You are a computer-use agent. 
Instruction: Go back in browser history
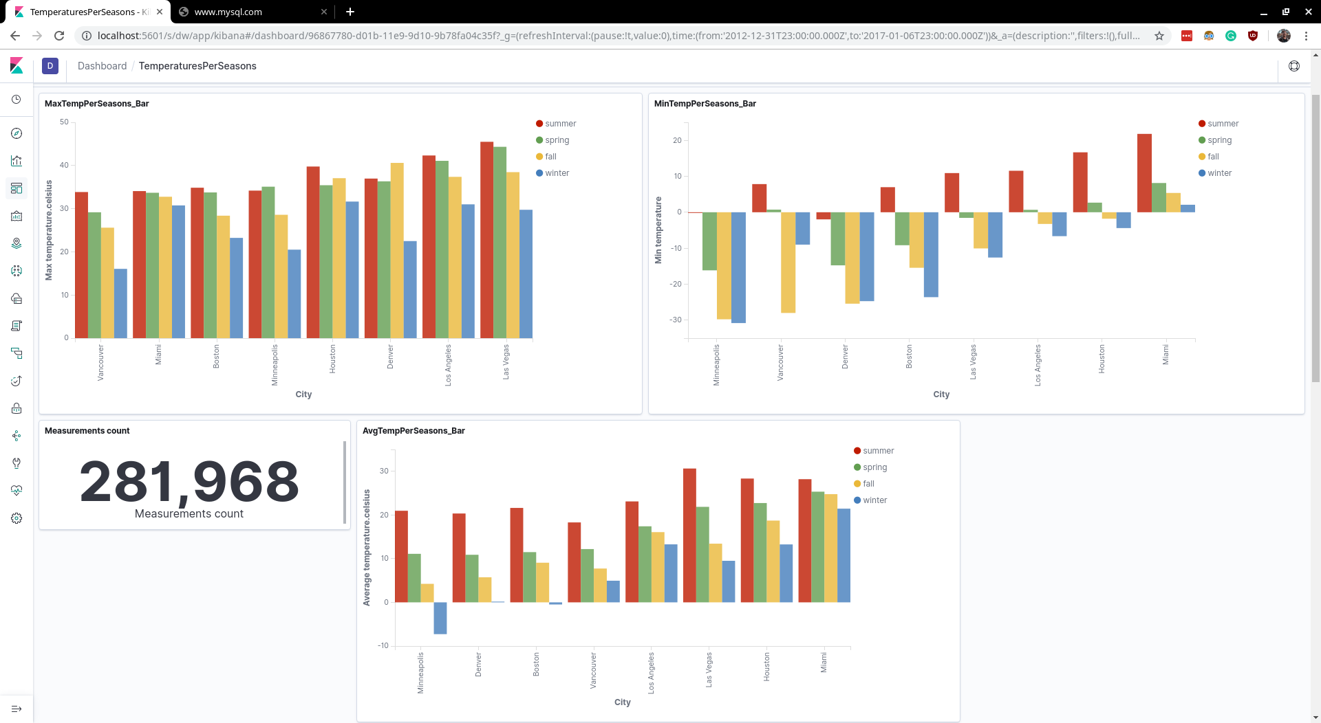[15, 36]
